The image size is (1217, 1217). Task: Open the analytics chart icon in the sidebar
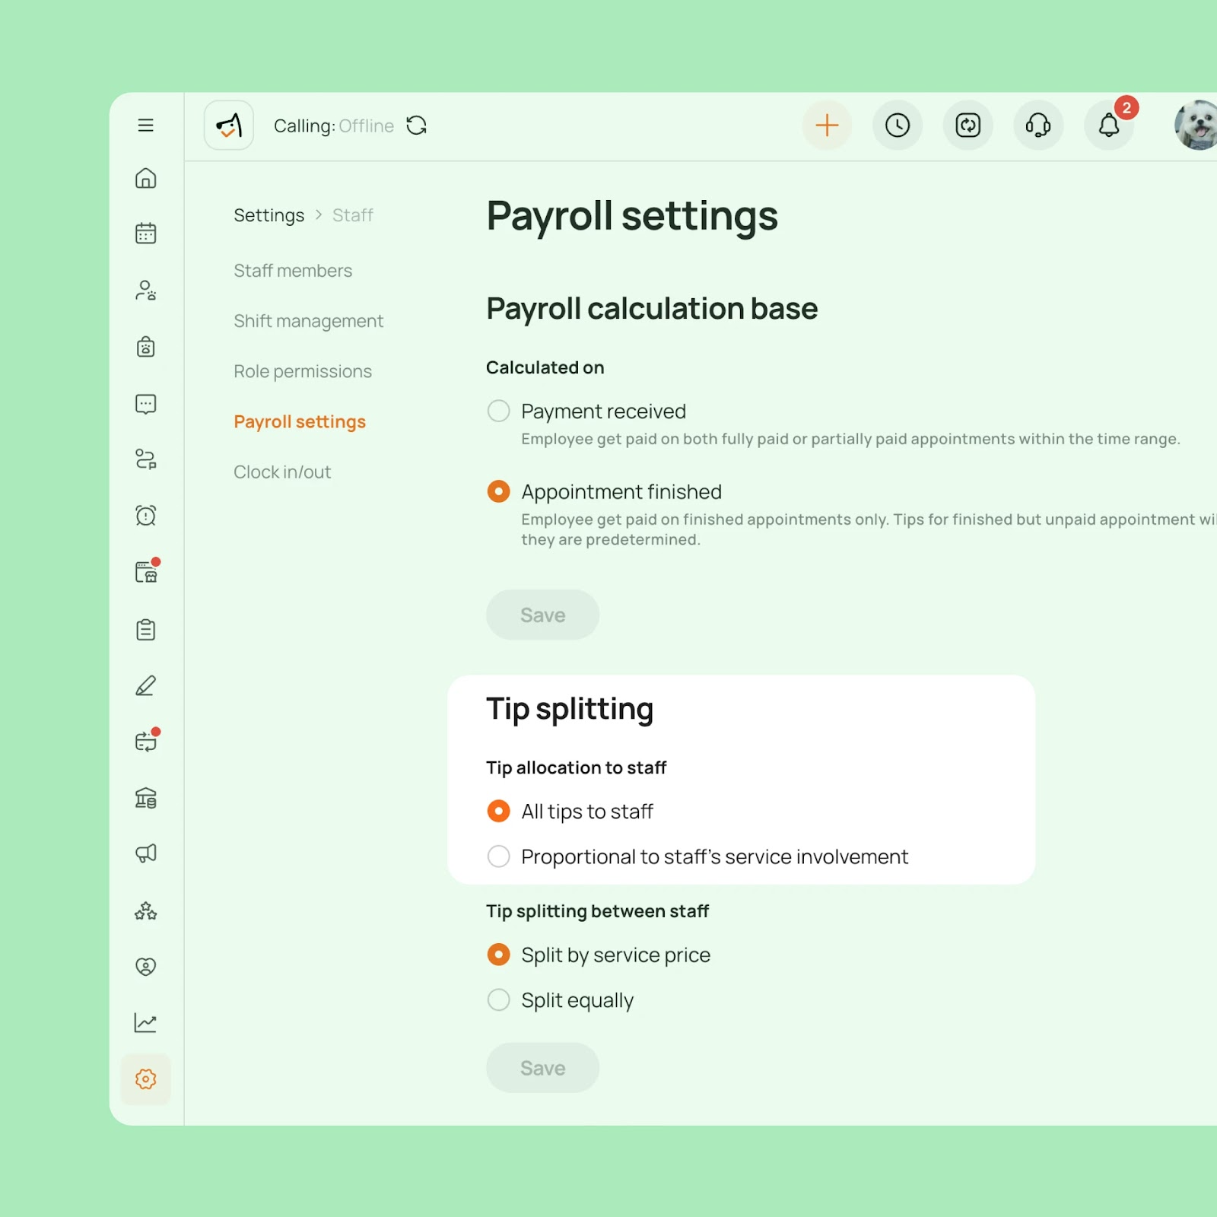pyautogui.click(x=145, y=1023)
